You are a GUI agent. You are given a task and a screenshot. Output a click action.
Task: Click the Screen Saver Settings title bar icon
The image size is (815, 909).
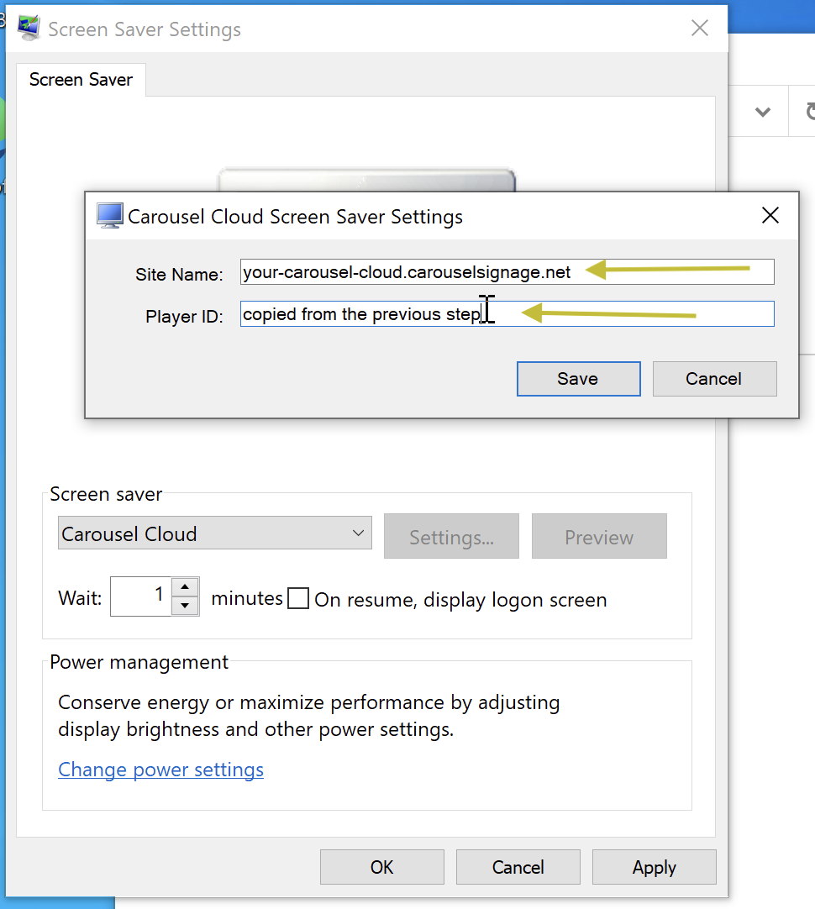27,27
